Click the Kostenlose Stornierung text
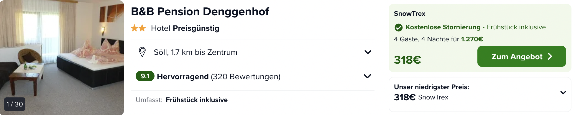575x115 pixels. pos(443,27)
